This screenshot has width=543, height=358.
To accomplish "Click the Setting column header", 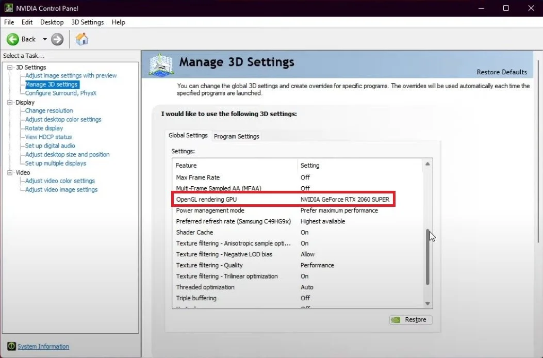I will [360, 166].
